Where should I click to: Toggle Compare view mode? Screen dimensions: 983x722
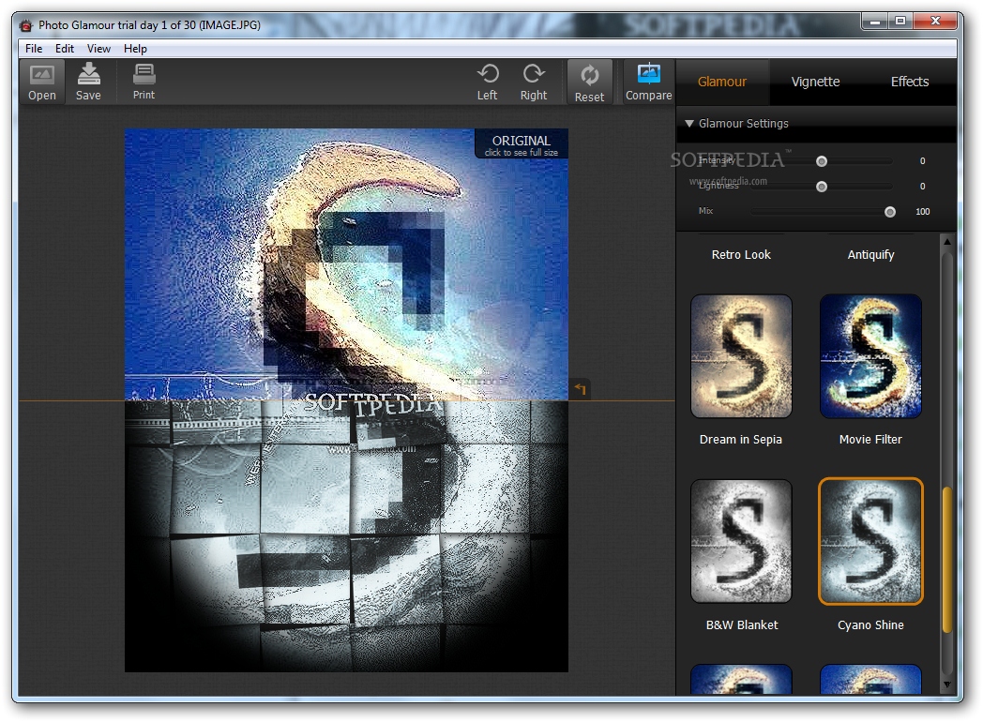pyautogui.click(x=648, y=82)
